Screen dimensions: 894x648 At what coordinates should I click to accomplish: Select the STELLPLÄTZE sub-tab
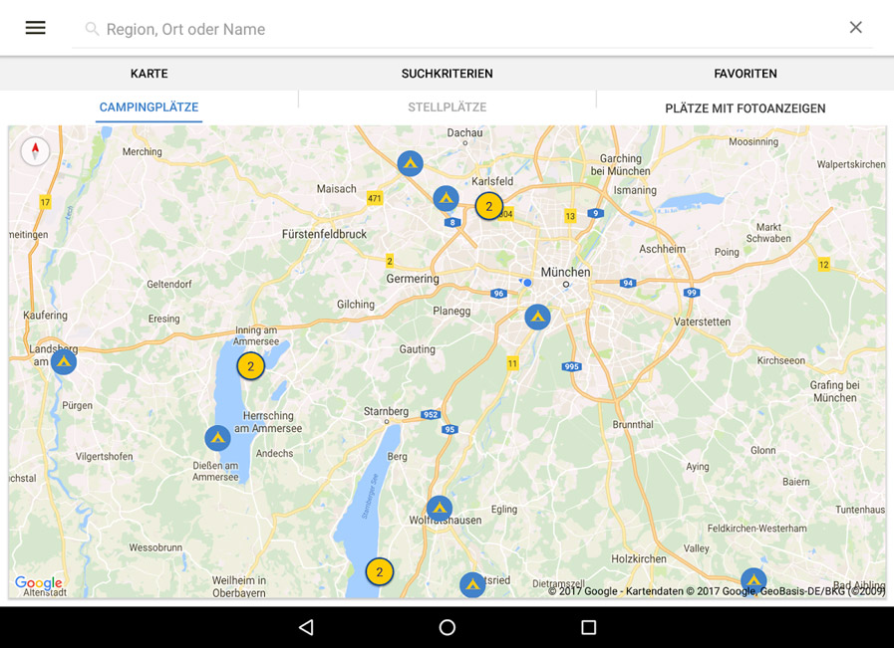[x=447, y=108]
